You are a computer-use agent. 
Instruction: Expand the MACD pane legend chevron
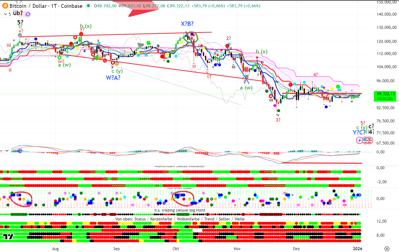click(x=7, y=151)
